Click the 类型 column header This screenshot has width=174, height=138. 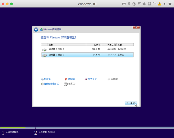tap(125, 45)
